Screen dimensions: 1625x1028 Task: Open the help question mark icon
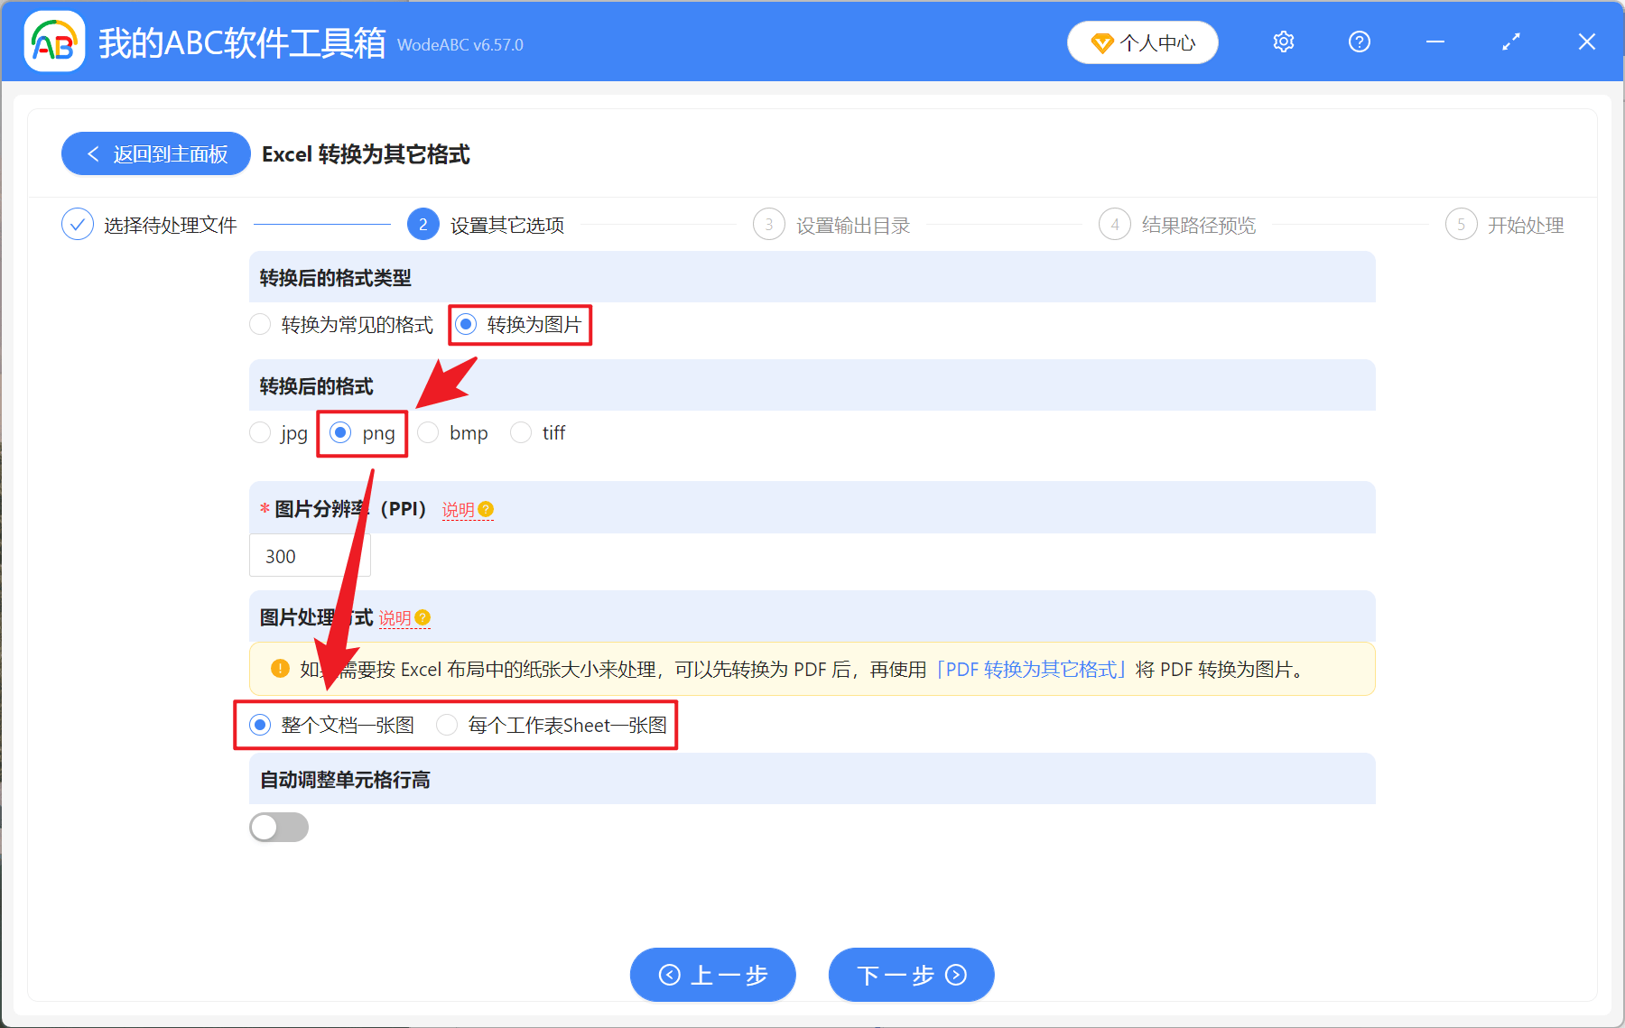[1360, 42]
